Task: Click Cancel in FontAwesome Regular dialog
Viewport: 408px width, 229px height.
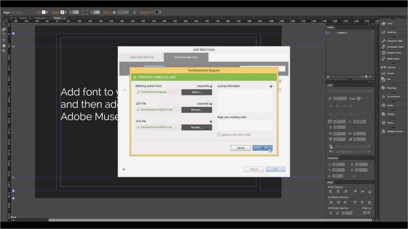Action: (240, 148)
